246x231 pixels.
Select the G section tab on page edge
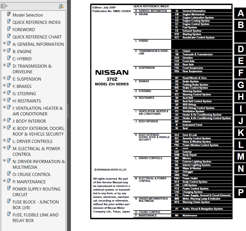pos(240,85)
